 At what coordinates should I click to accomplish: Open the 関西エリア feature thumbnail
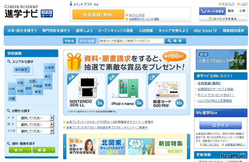(141, 147)
